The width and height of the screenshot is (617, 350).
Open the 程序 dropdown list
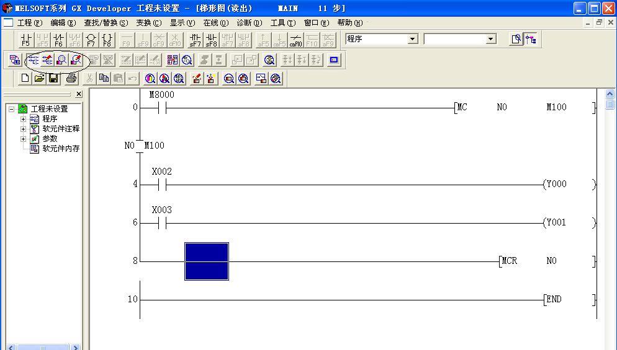coord(413,39)
